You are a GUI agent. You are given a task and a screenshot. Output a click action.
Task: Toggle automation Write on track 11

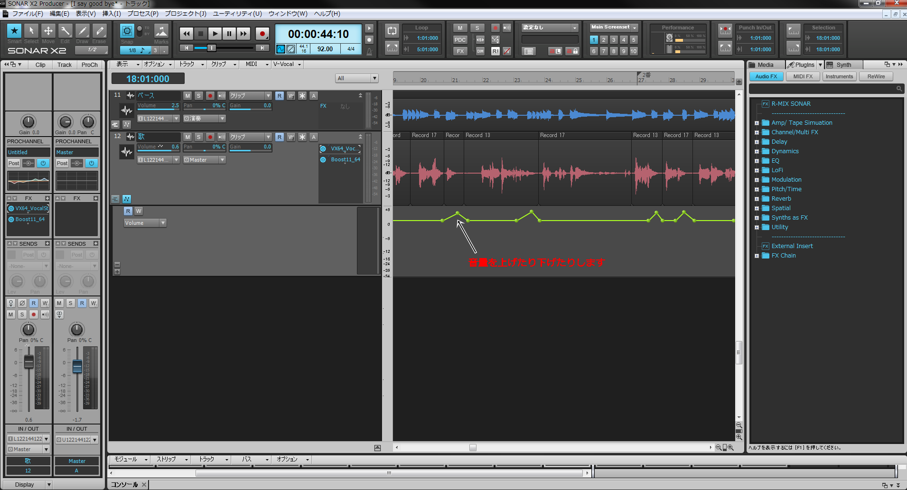click(x=291, y=96)
